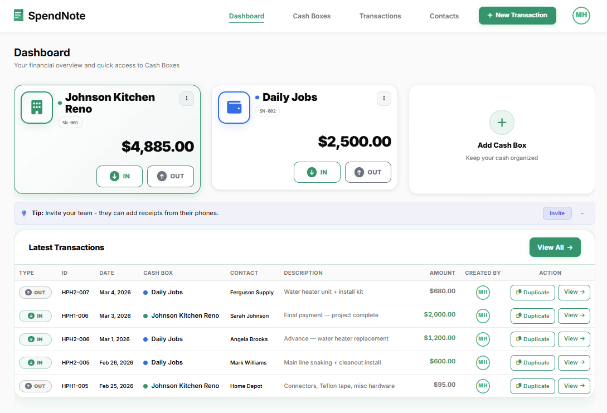Screen dimensions: 607x413
Task: Click the Daily Jobs wallet icon
Action: 234,107
